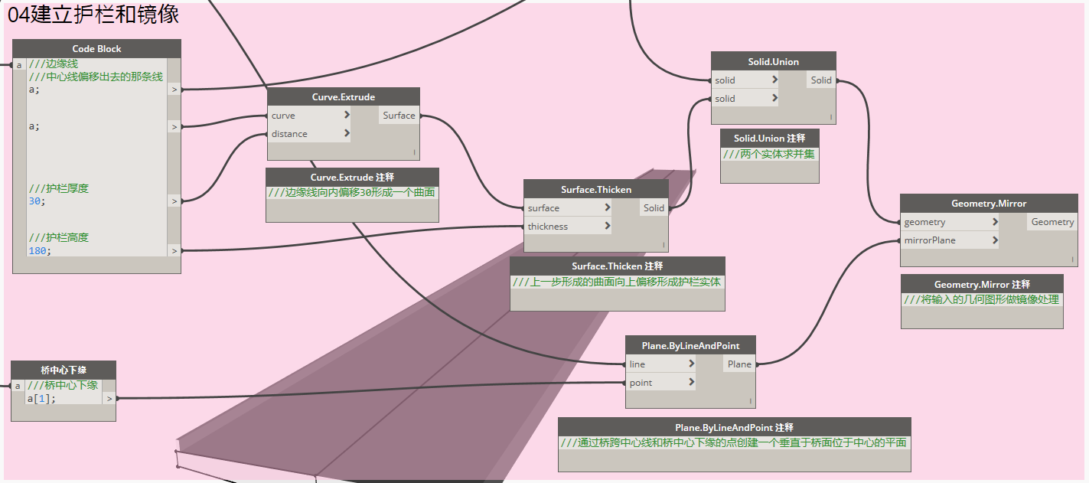Click the pink group title 04建立护栏和镜像
This screenshot has width=1089, height=483.
pos(93,14)
